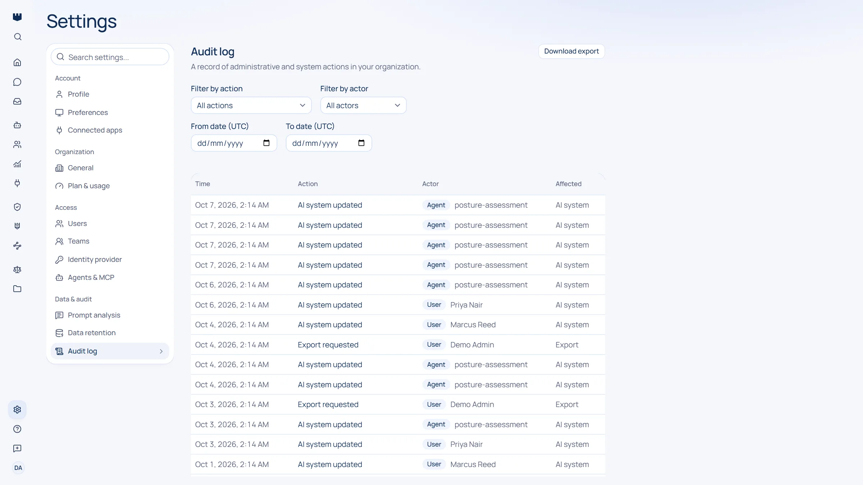
Task: Click the Affected column header
Action: pyautogui.click(x=569, y=184)
